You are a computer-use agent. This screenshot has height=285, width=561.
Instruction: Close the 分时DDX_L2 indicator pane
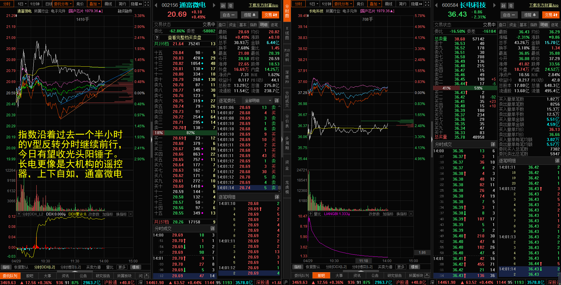click(x=130, y=214)
